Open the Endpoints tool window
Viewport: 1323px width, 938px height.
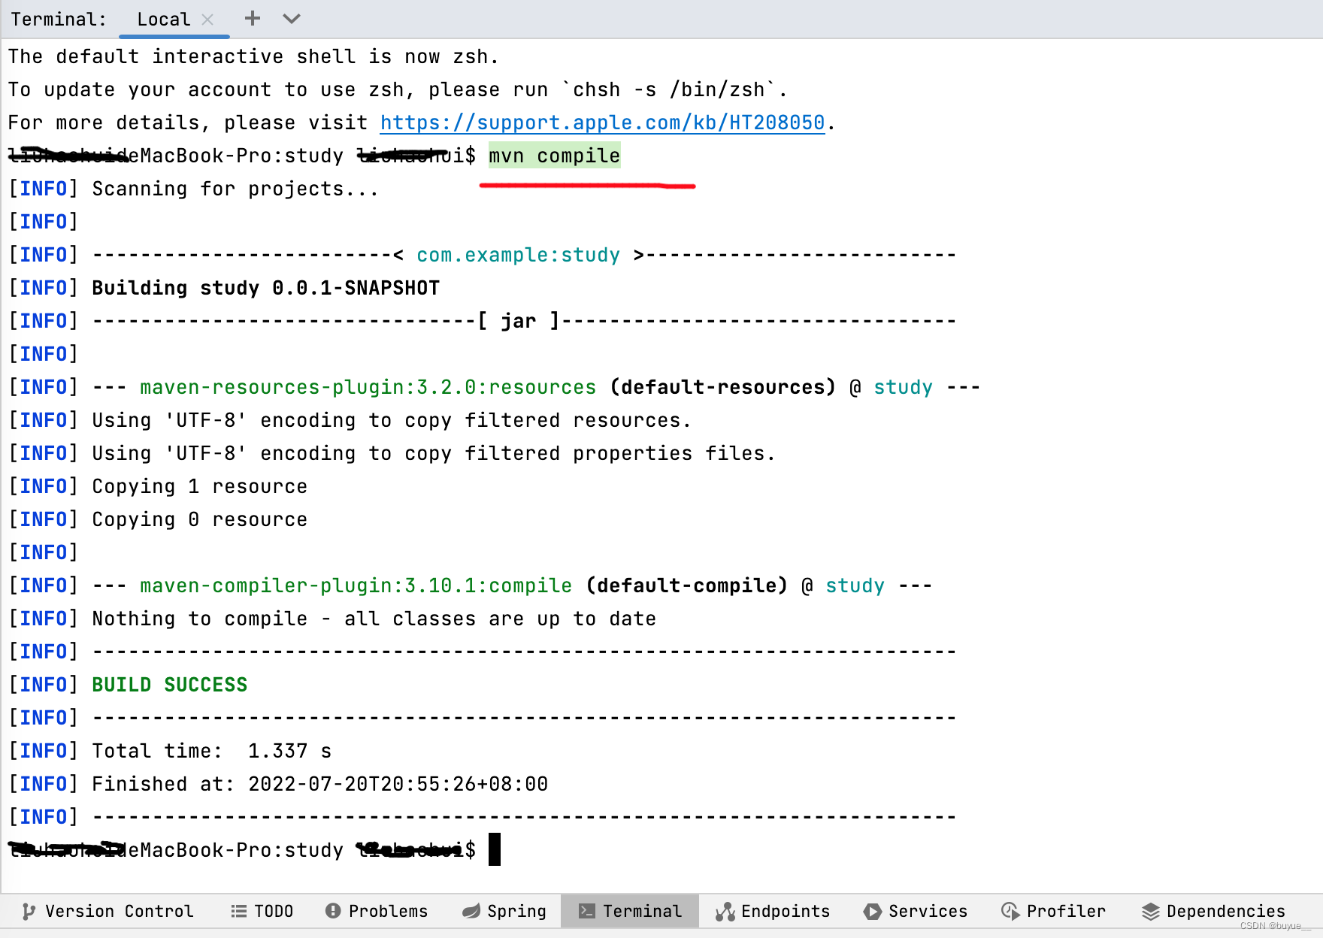coord(773,912)
